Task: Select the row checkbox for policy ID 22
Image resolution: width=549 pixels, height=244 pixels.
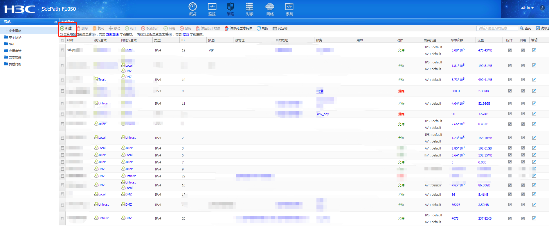Action: coord(62,176)
